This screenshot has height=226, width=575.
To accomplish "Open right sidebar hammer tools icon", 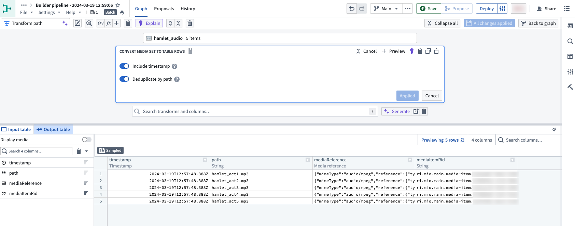I will pyautogui.click(x=570, y=87).
